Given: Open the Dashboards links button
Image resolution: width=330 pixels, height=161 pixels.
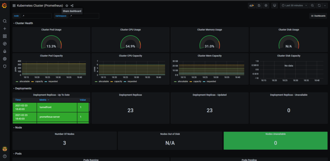Looking at the screenshot, I should [x=318, y=16].
